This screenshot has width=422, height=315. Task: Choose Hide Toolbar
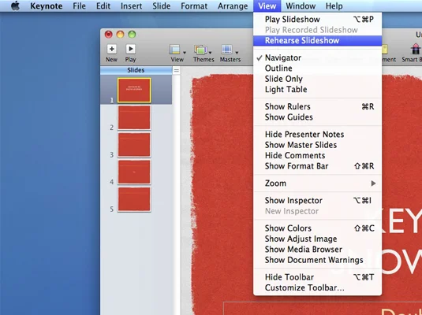click(318, 277)
